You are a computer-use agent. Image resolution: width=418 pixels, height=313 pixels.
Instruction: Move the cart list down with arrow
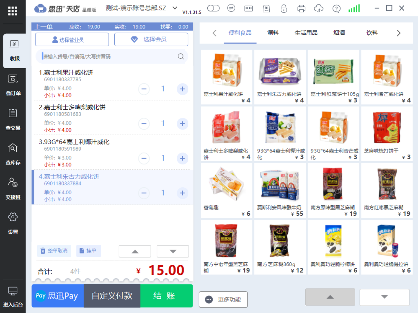tap(173, 251)
